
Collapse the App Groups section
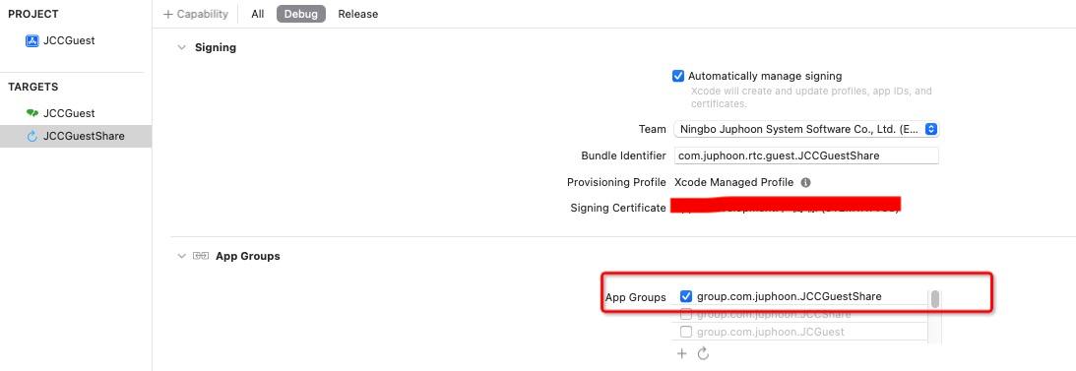point(181,256)
